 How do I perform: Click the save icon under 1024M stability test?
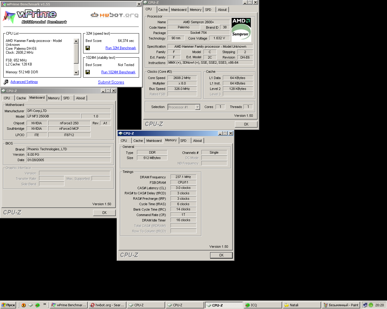88,72
